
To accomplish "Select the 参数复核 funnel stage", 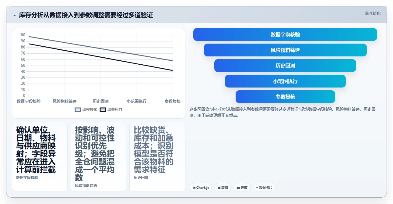I will 285,97.
